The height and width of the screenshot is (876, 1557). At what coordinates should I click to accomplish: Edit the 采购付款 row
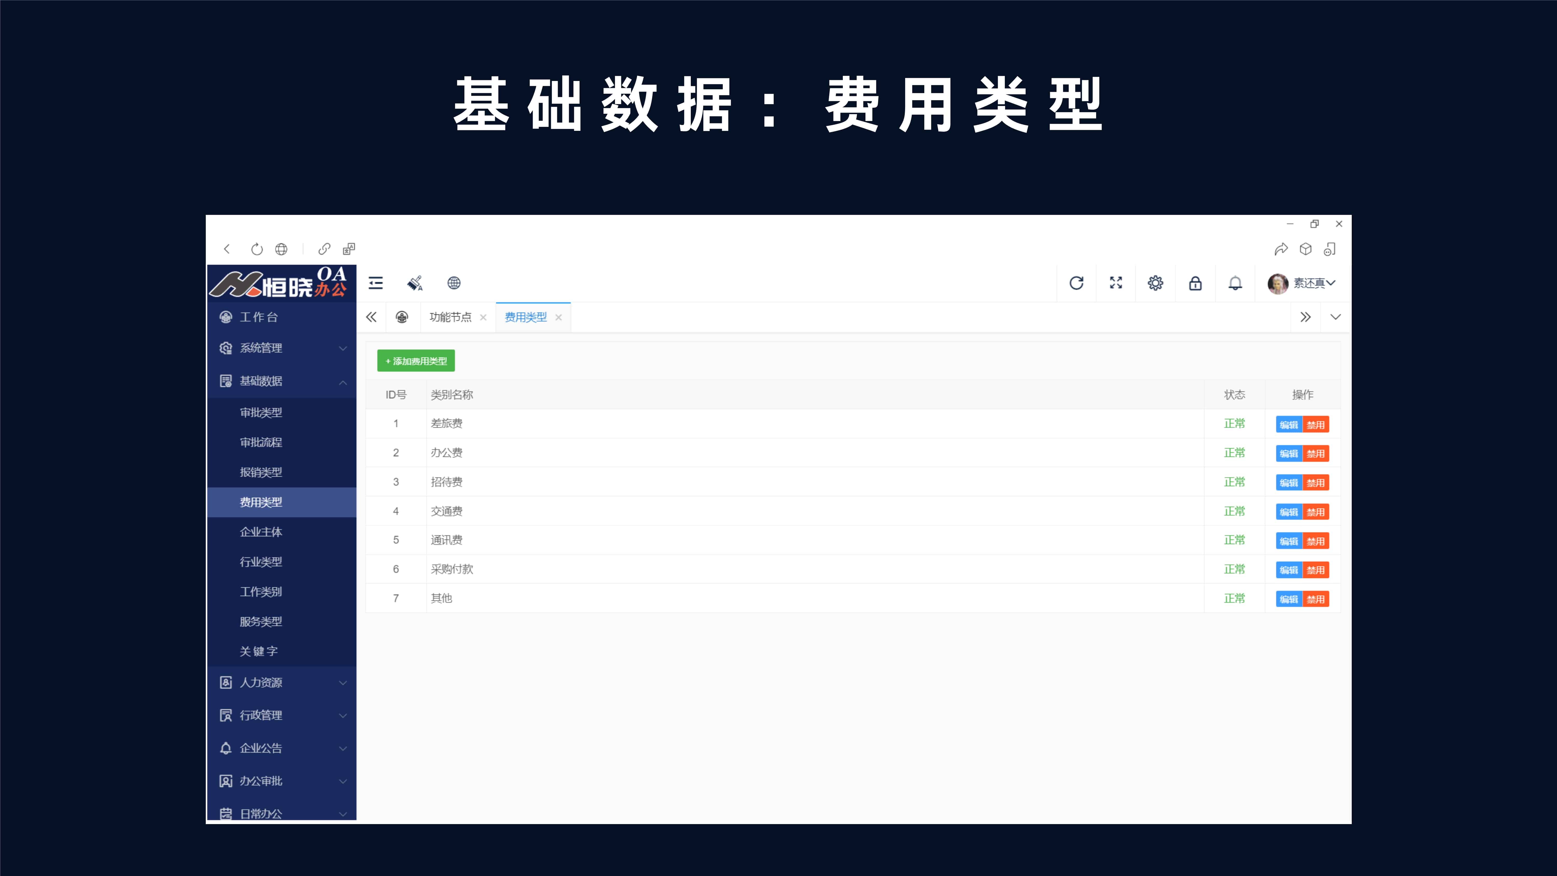[x=1289, y=570]
